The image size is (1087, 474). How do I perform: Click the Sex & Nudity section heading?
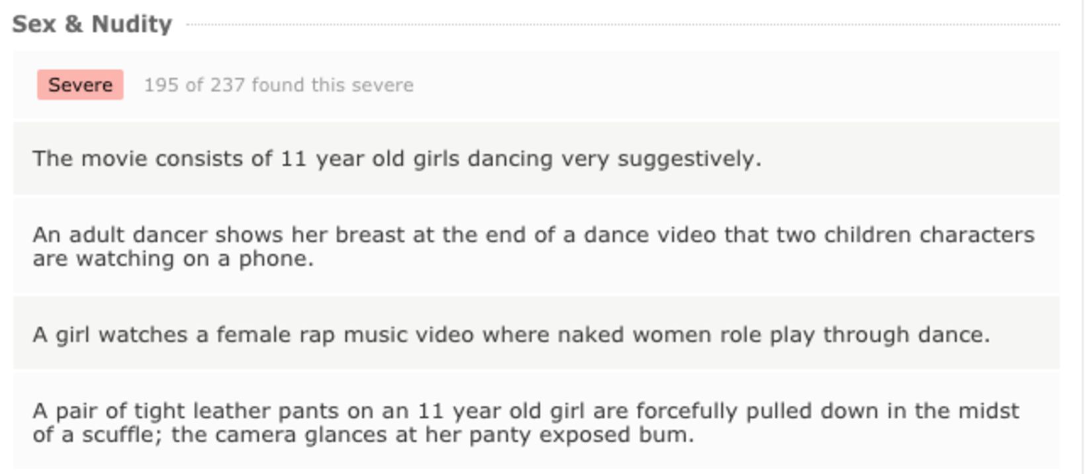[92, 24]
